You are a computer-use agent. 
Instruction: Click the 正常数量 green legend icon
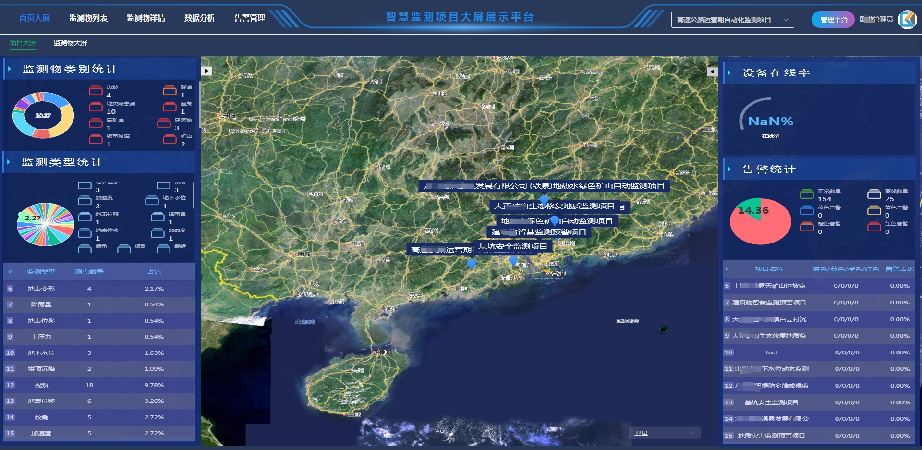807,194
